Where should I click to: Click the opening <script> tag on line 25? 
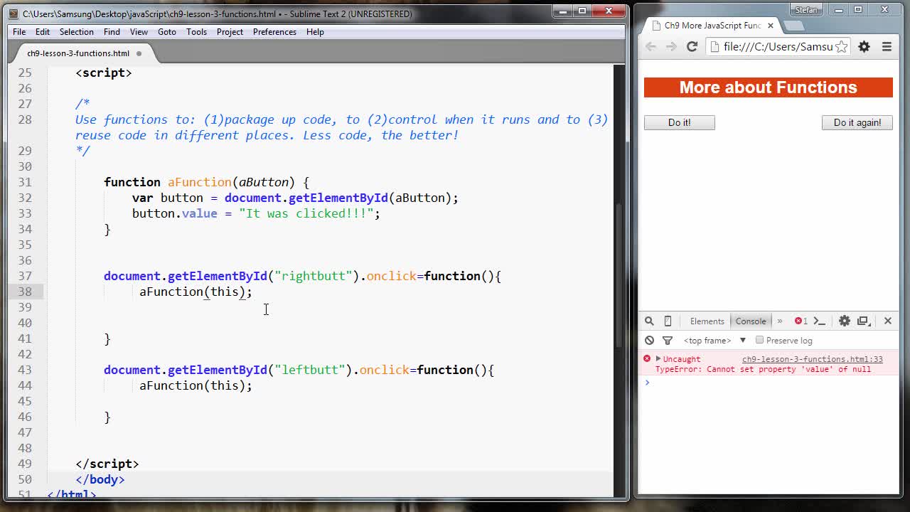(104, 73)
